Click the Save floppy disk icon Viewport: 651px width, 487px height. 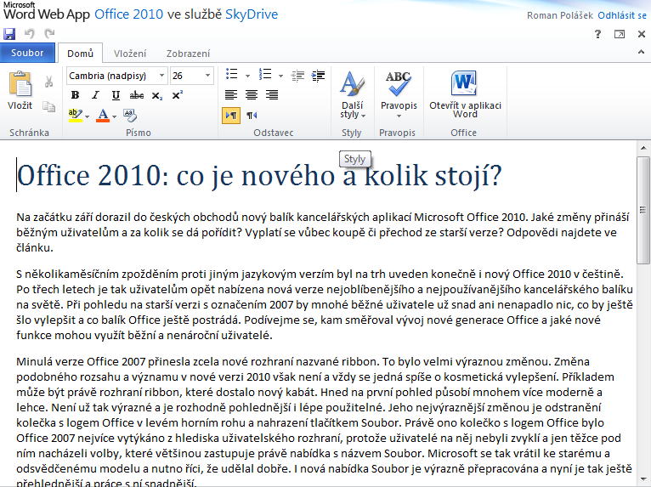coord(9,34)
